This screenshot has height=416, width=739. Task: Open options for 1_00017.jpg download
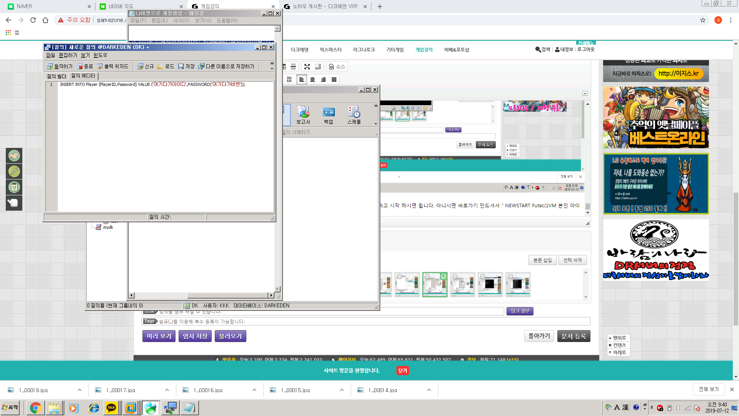[167, 390]
